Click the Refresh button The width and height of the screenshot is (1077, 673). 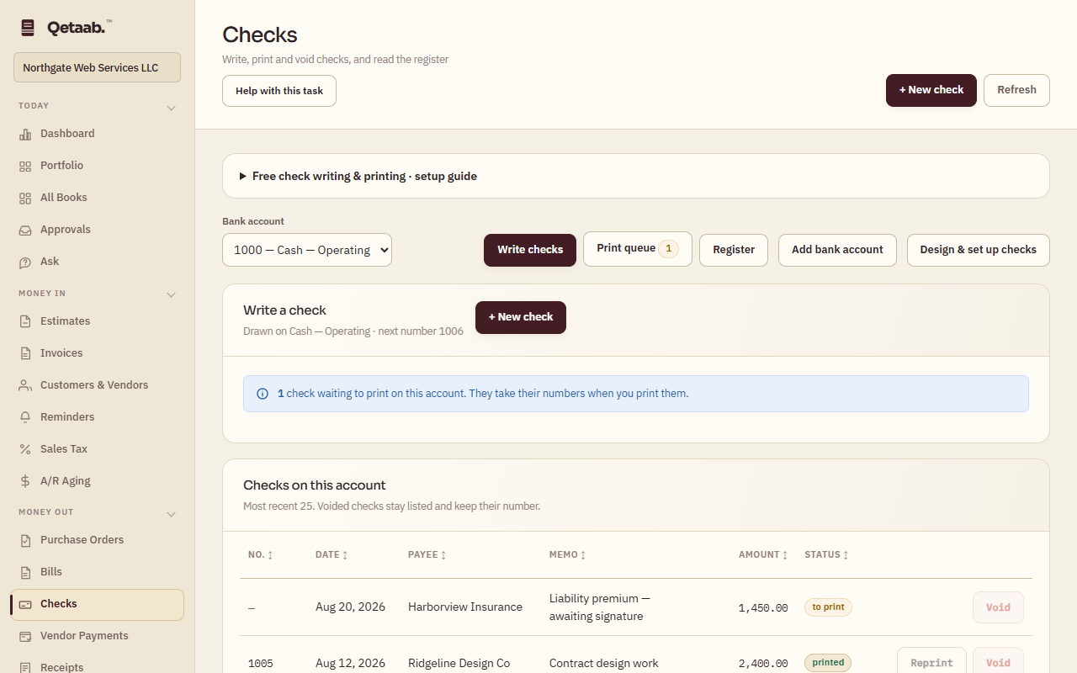pyautogui.click(x=1016, y=90)
